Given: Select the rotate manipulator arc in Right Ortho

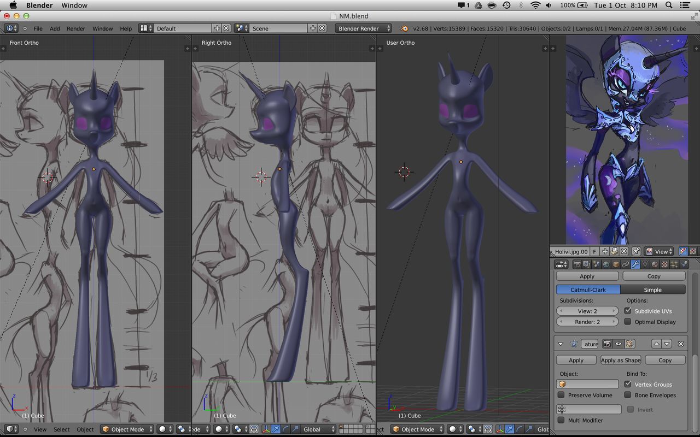Looking at the screenshot, I should [x=286, y=429].
